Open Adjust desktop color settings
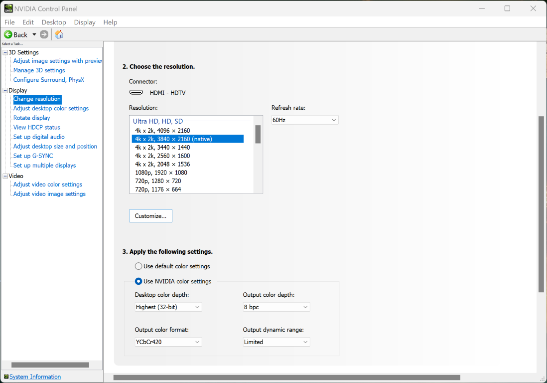Screen dimensions: 547x383 [51, 108]
